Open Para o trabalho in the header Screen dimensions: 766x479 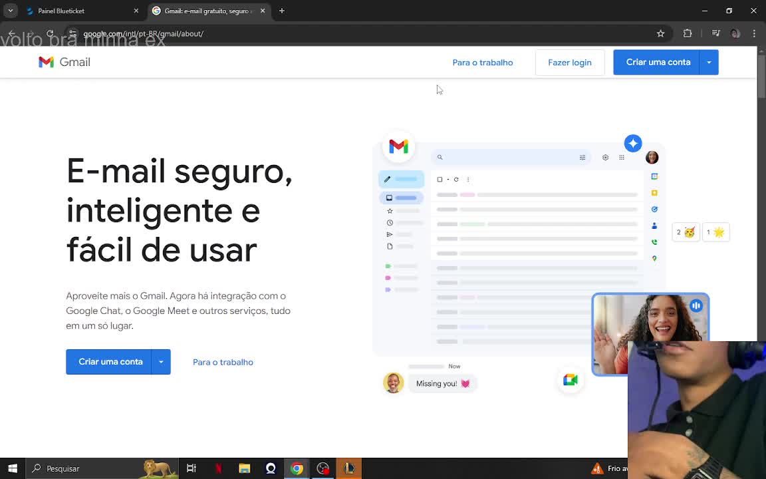483,63
